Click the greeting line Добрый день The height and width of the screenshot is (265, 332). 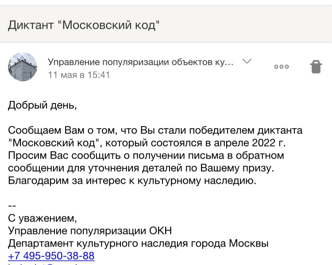tap(42, 105)
